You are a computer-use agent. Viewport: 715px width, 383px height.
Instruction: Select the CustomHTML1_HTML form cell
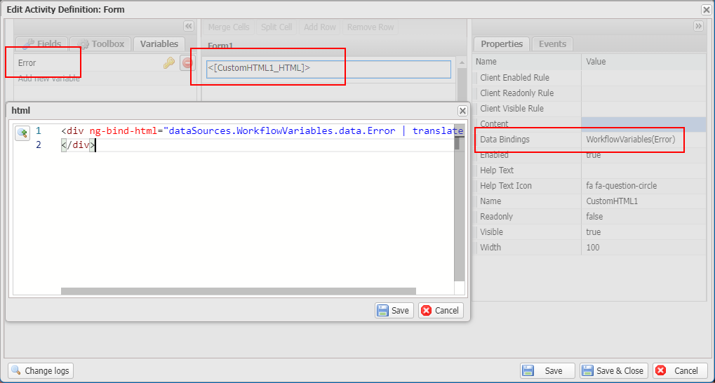point(328,69)
